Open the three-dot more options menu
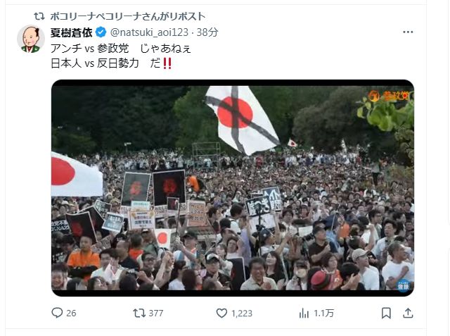Viewport: 450px width, 336px height. 408,32
